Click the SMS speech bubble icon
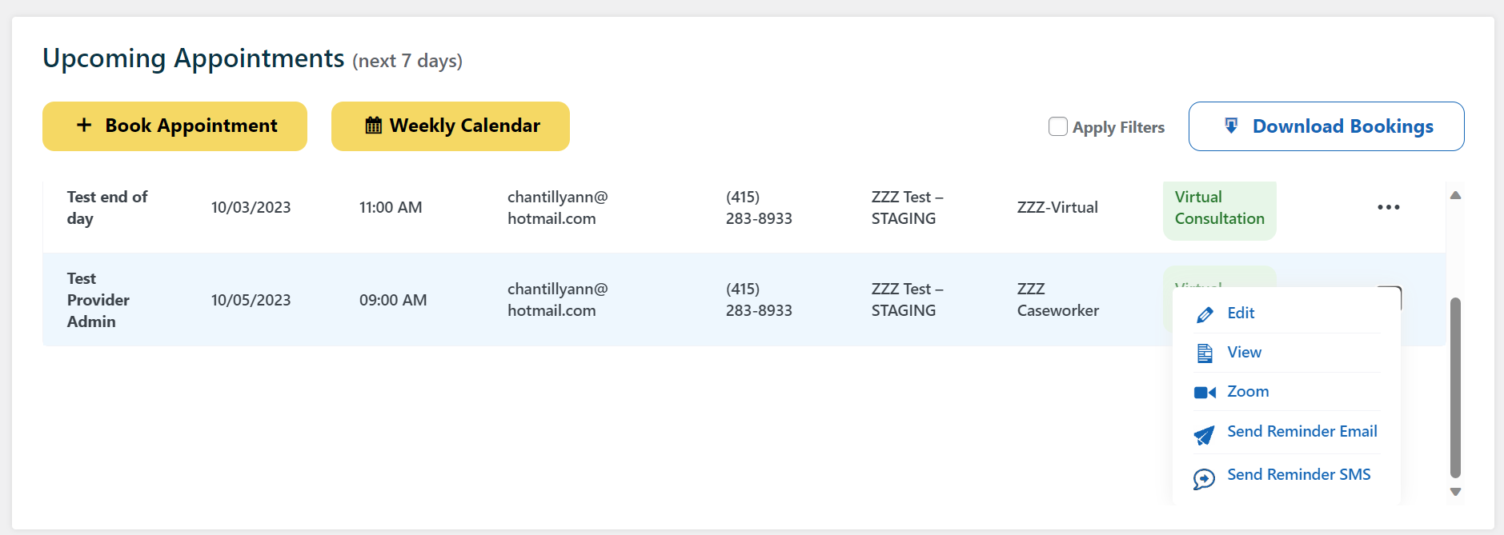Image resolution: width=1504 pixels, height=535 pixels. tap(1204, 478)
